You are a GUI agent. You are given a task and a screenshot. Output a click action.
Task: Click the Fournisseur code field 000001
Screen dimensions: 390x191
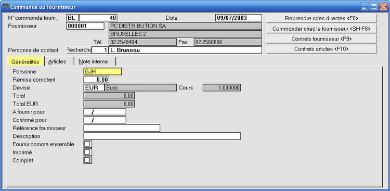click(85, 26)
